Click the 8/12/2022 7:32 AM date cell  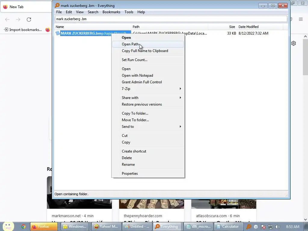253,33
